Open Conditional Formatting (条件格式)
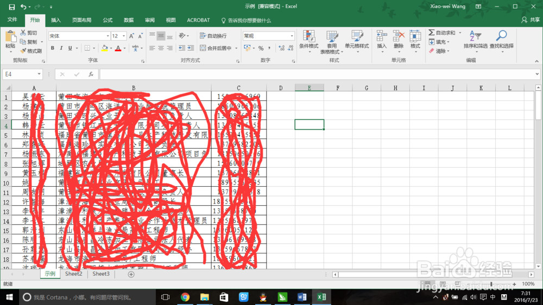This screenshot has height=305, width=543. pyautogui.click(x=308, y=42)
